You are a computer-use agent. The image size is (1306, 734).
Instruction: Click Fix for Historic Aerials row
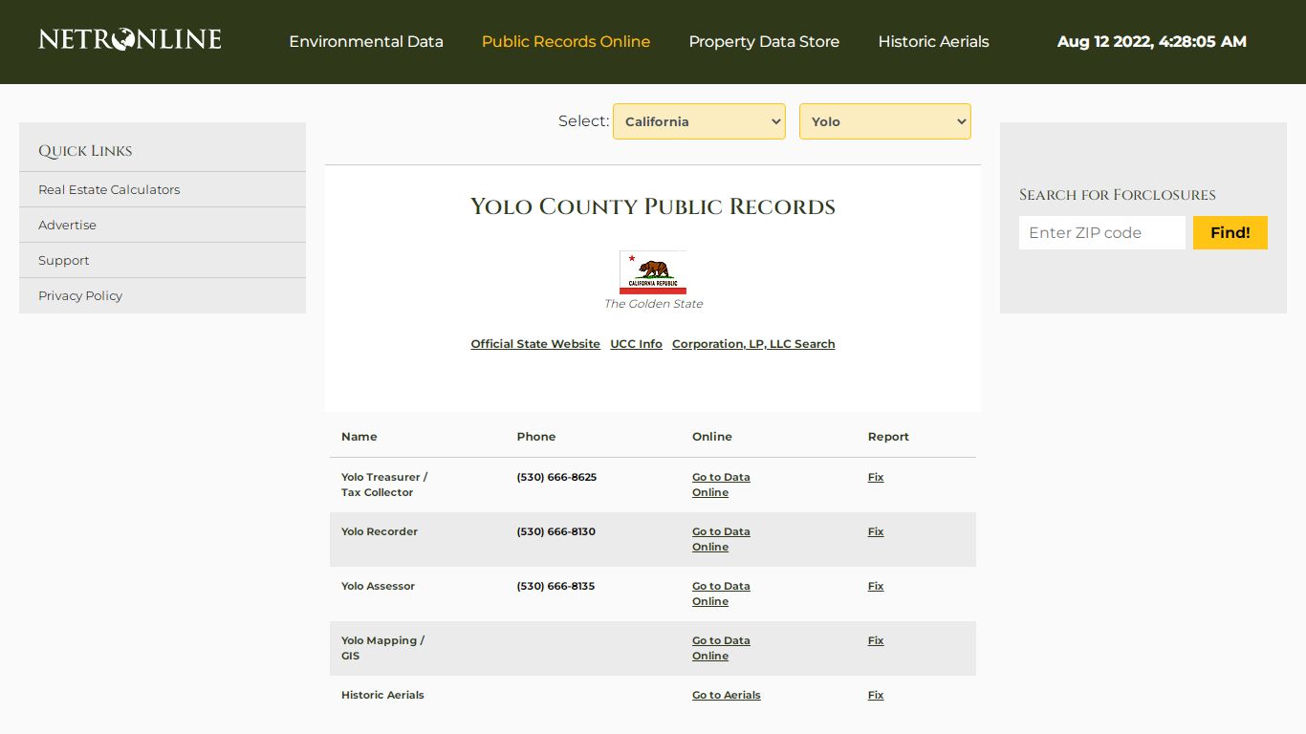876,695
